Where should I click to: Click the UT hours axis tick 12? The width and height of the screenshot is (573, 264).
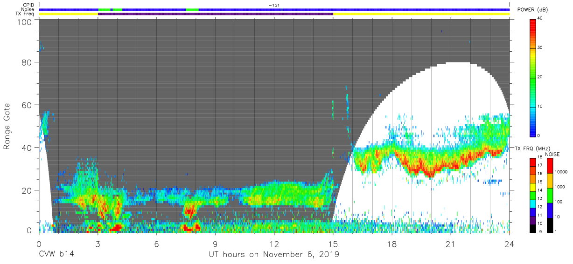(x=274, y=244)
